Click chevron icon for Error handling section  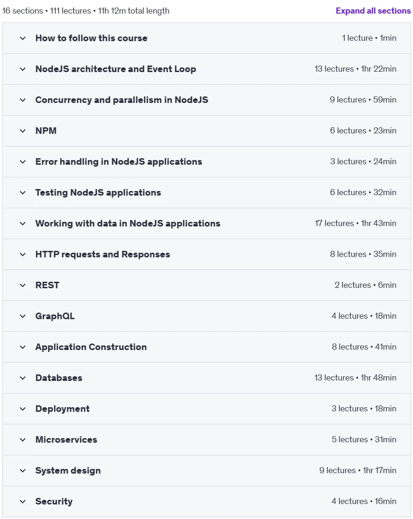[22, 162]
